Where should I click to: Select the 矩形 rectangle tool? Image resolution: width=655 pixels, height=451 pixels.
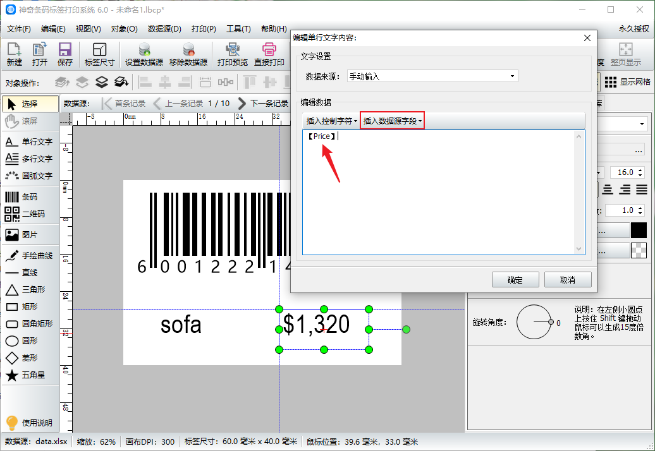tap(30, 307)
